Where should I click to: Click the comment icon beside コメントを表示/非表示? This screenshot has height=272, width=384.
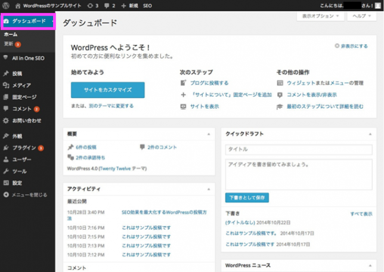pyautogui.click(x=280, y=95)
